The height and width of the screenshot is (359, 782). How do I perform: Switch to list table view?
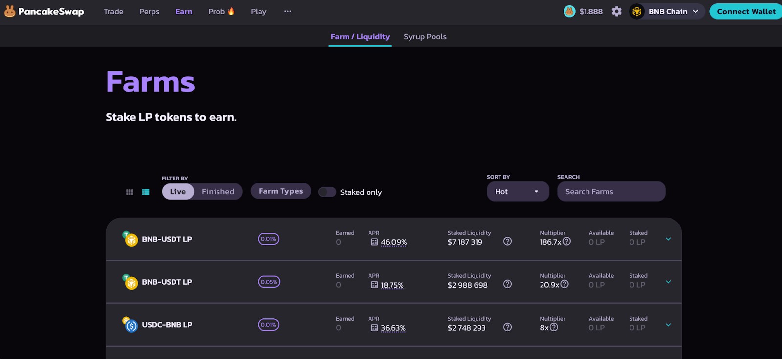tap(146, 192)
